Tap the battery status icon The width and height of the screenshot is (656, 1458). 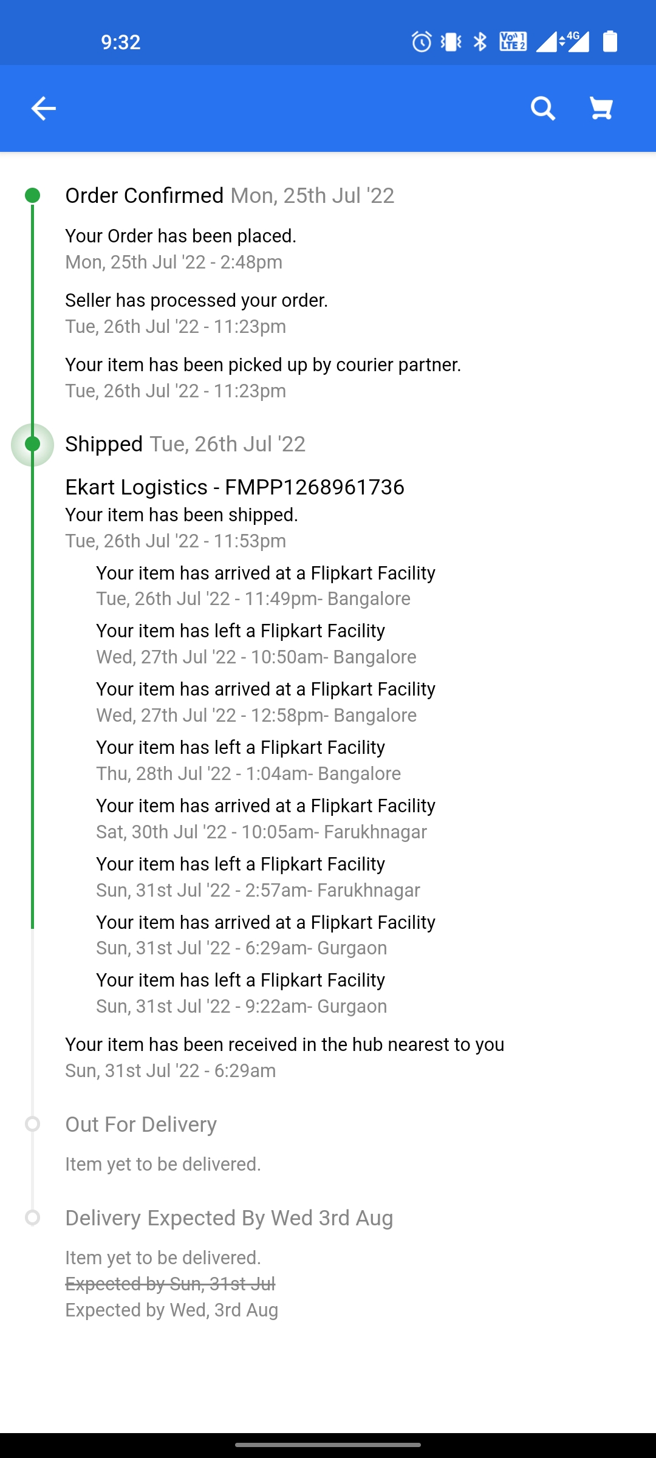coord(610,42)
